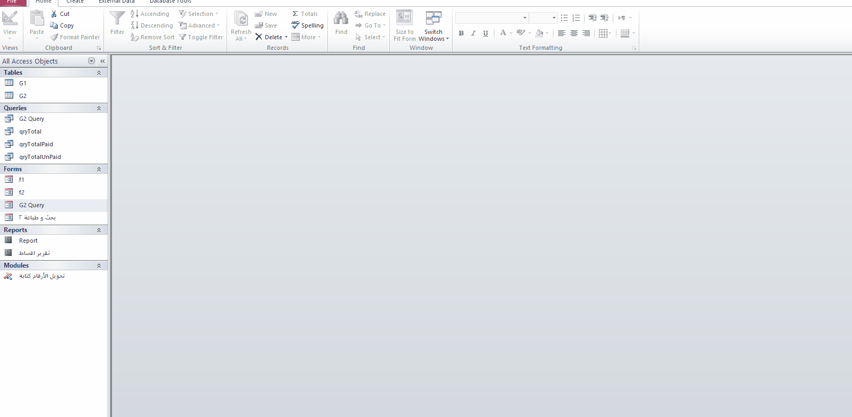The image size is (852, 417).
Task: Open the font color picker
Action: point(511,33)
